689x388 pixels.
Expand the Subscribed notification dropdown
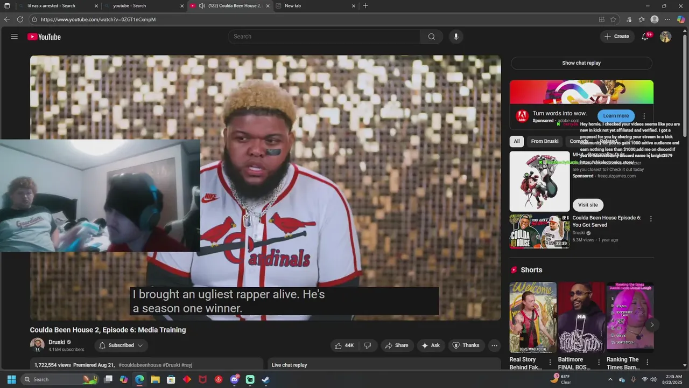click(121, 345)
